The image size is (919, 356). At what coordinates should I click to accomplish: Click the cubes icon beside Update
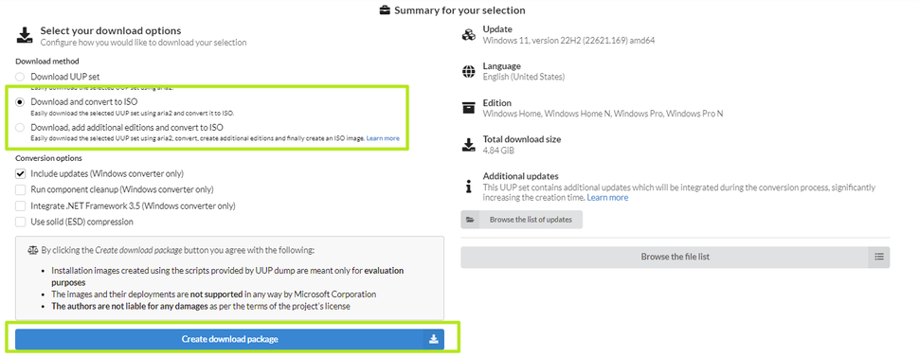[x=468, y=34]
